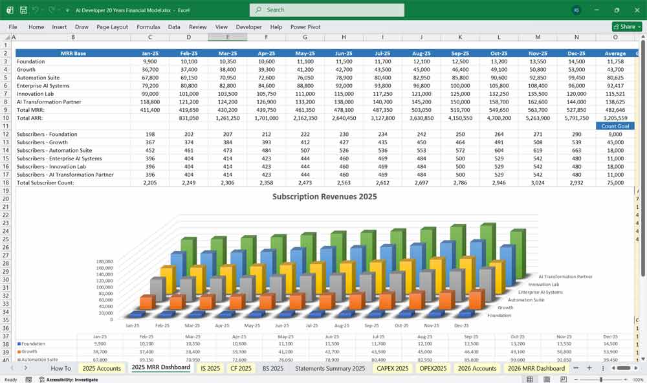Open the Customize Quick Access Toolbar dropdown
Screen dimensions: 647x383
(x=67, y=10)
